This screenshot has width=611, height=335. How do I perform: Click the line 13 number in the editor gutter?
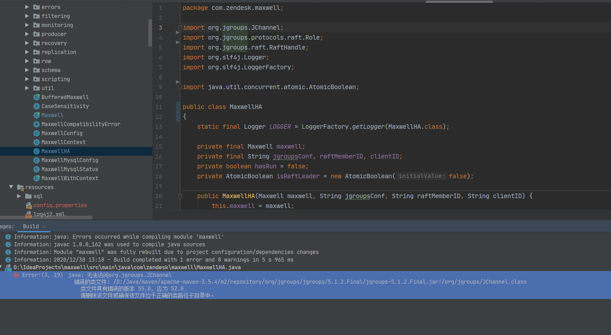point(158,127)
